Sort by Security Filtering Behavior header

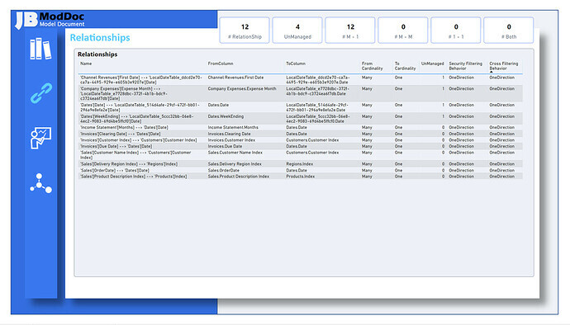click(x=465, y=66)
